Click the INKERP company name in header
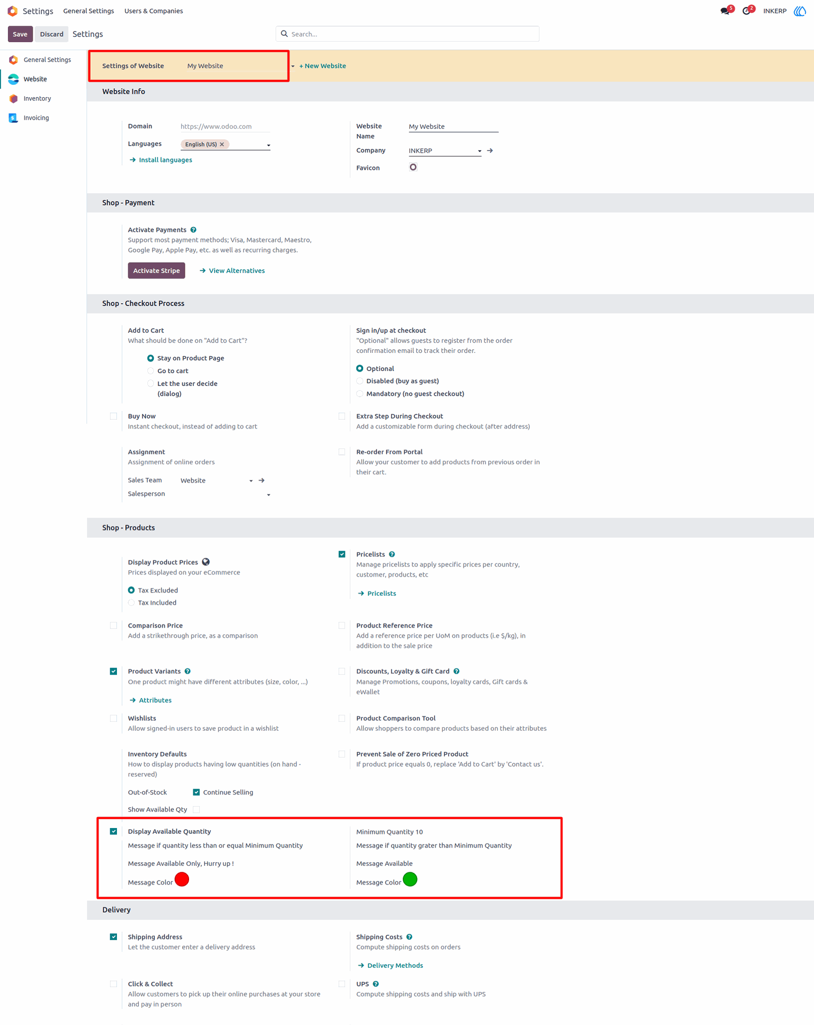814x1025 pixels. [x=775, y=11]
